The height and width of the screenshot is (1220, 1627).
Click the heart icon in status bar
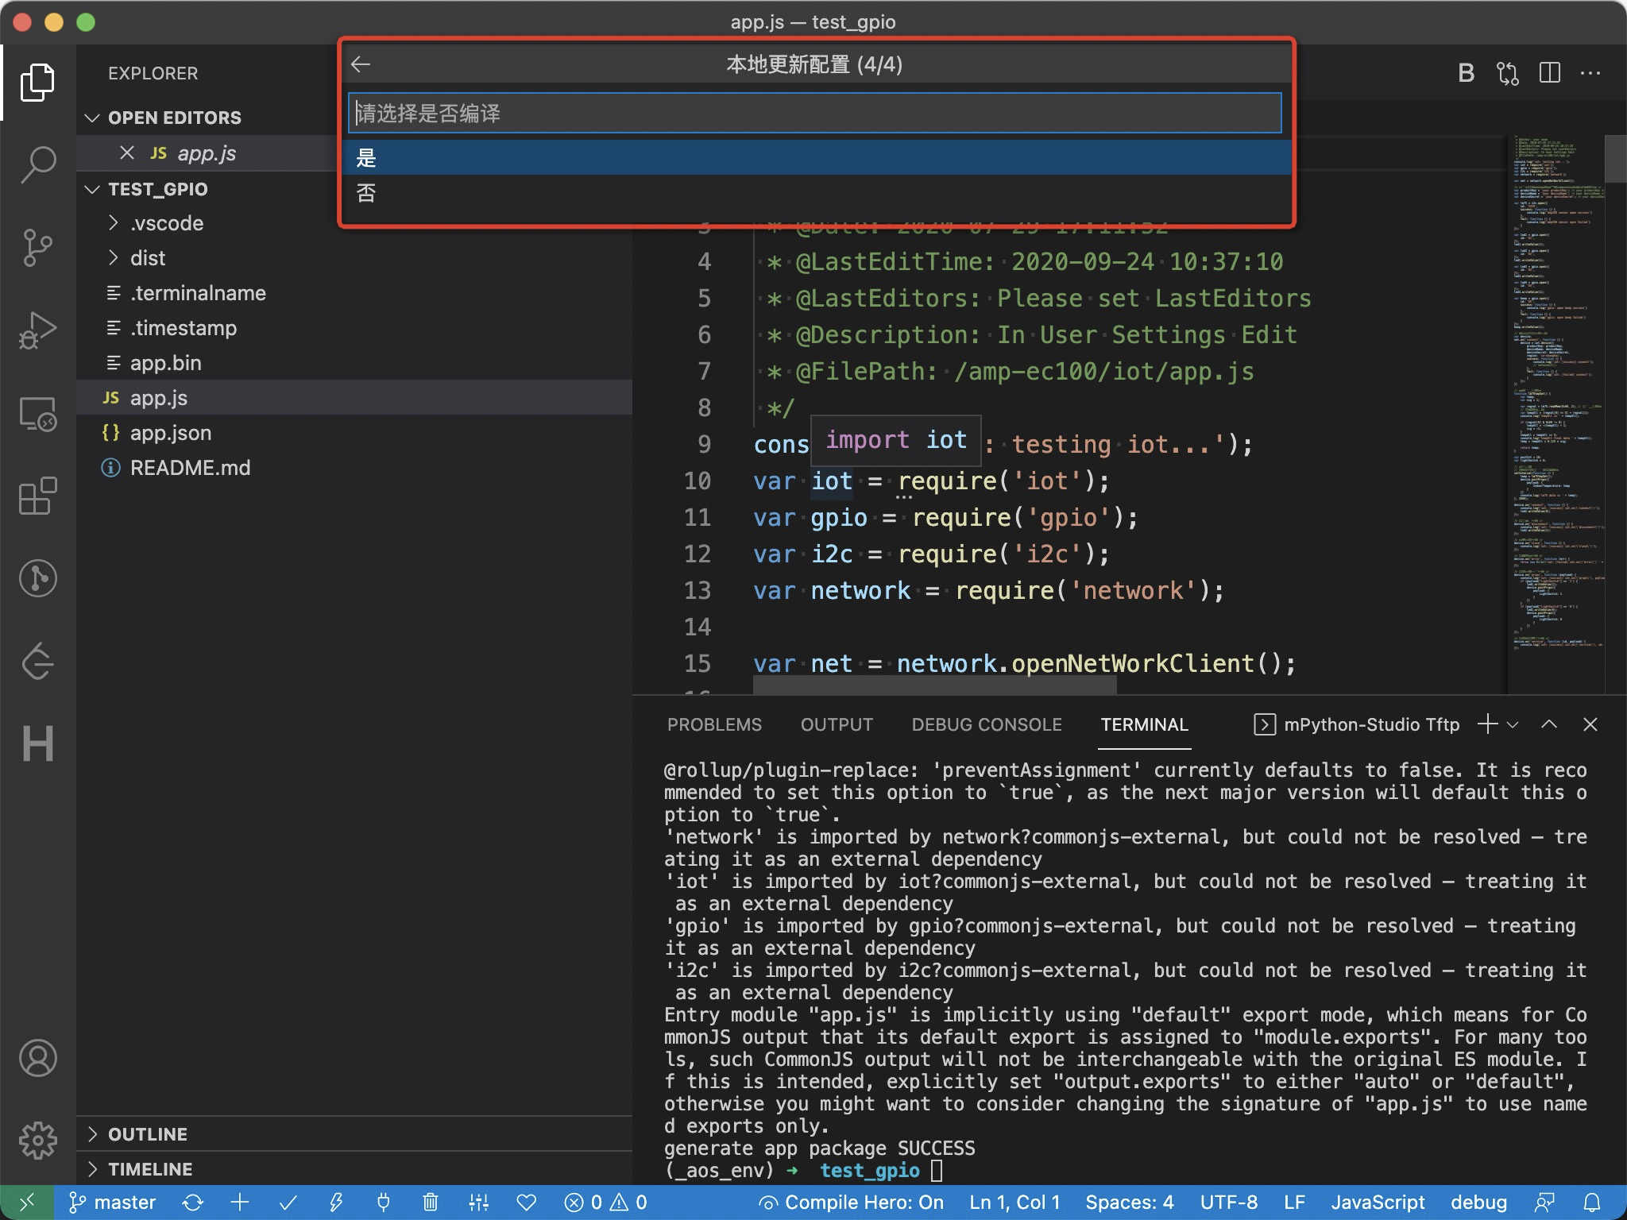(527, 1203)
